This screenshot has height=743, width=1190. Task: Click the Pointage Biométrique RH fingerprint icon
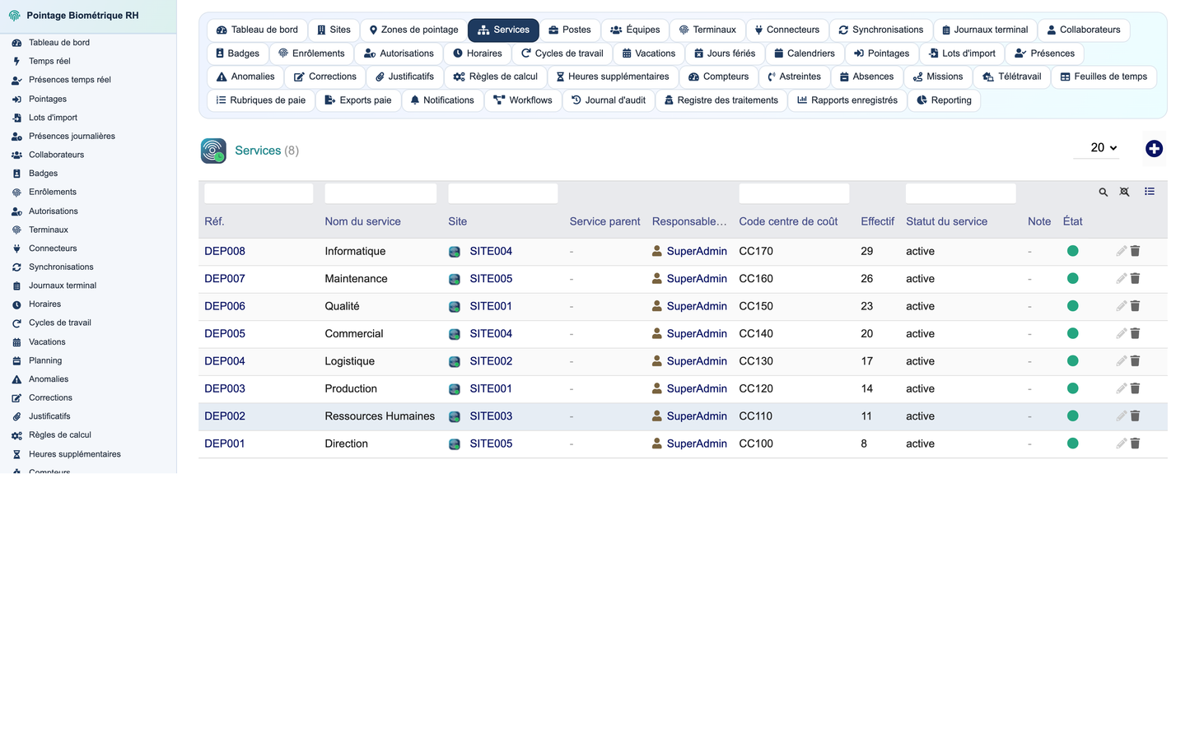pyautogui.click(x=14, y=16)
